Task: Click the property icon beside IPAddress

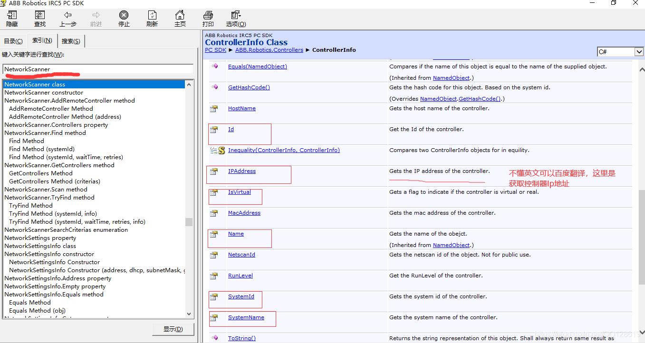Action: click(x=214, y=171)
